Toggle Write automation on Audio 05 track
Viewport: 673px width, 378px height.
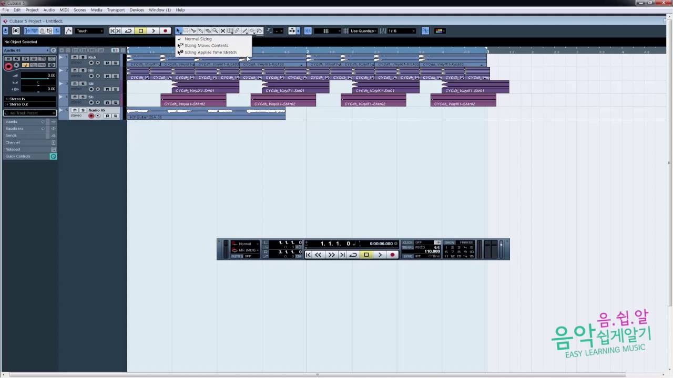point(115,115)
